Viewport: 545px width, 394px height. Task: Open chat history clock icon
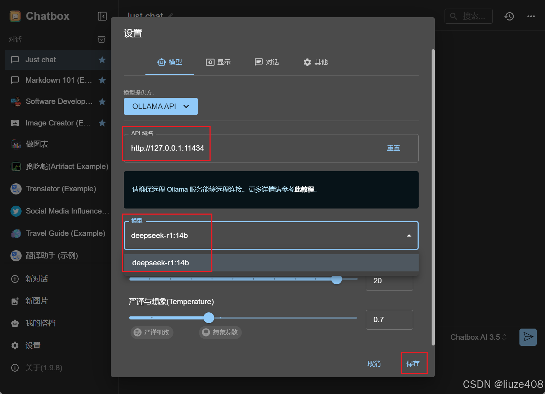tap(509, 16)
